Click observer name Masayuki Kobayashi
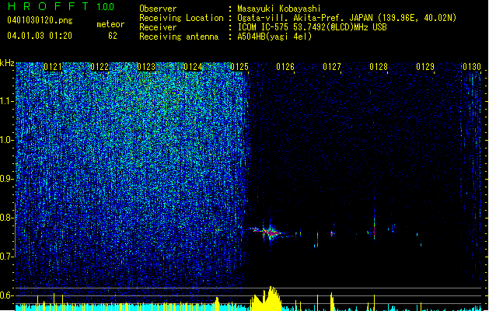 tap(279, 9)
